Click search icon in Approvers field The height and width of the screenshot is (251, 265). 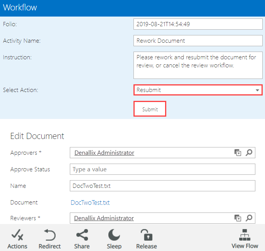(x=249, y=153)
